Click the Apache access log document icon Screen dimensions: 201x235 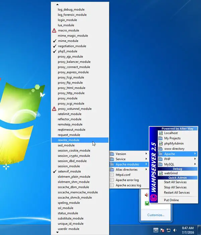pyautogui.click(x=112, y=185)
